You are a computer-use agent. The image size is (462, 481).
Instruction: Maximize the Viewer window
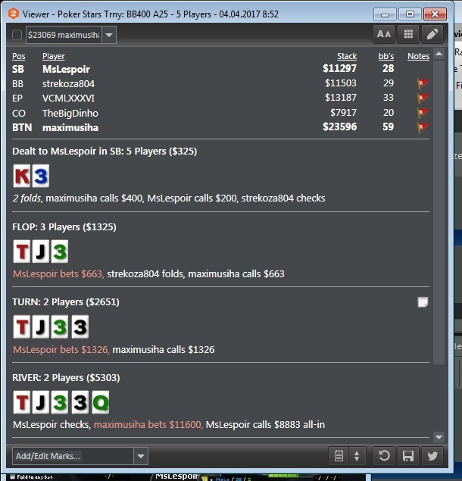tap(410, 14)
